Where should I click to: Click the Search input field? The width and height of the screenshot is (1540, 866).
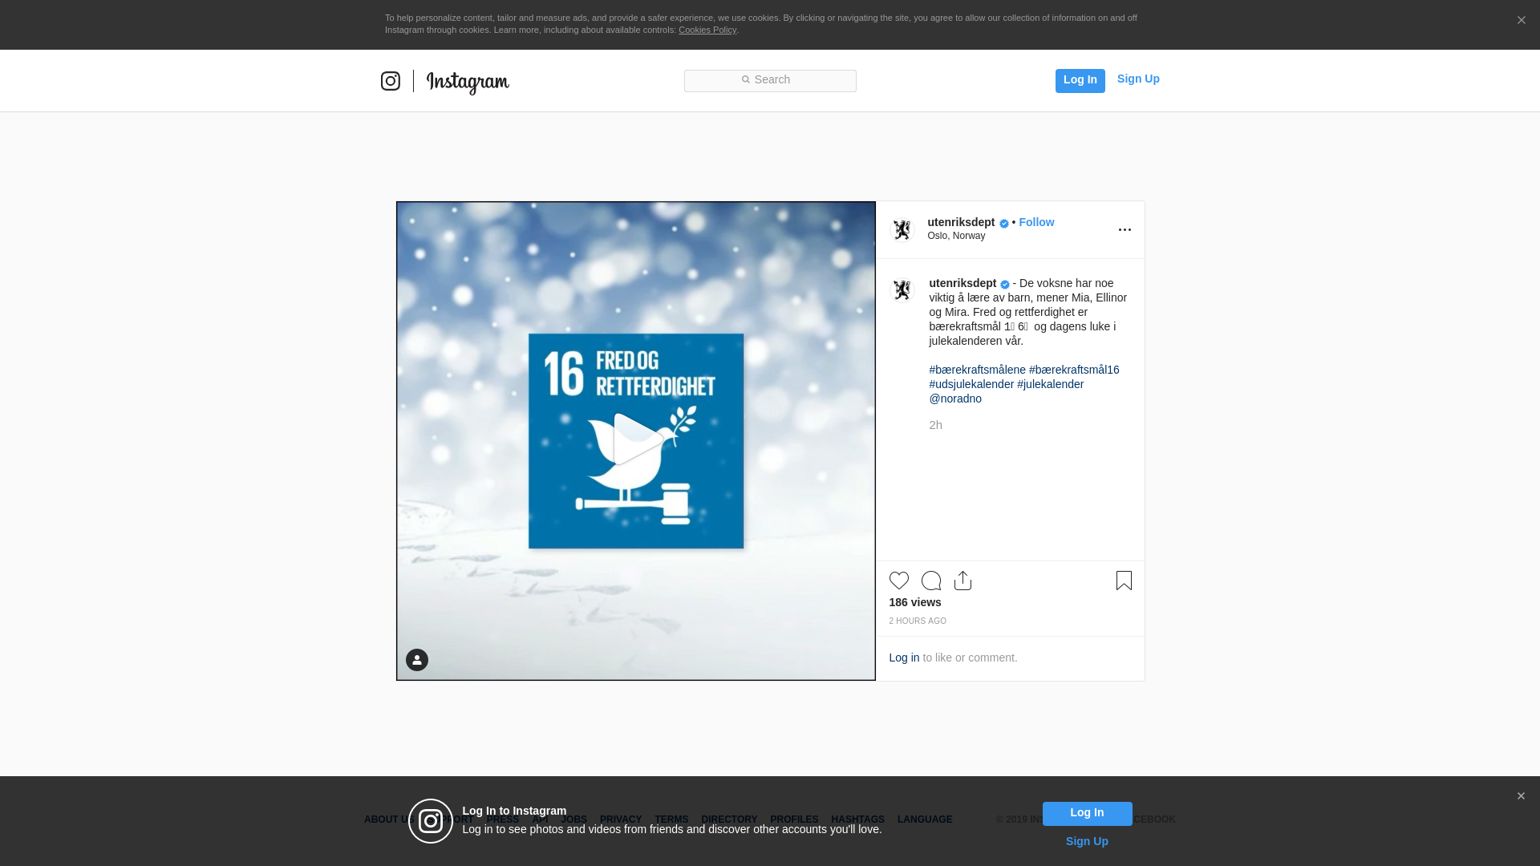tap(770, 80)
